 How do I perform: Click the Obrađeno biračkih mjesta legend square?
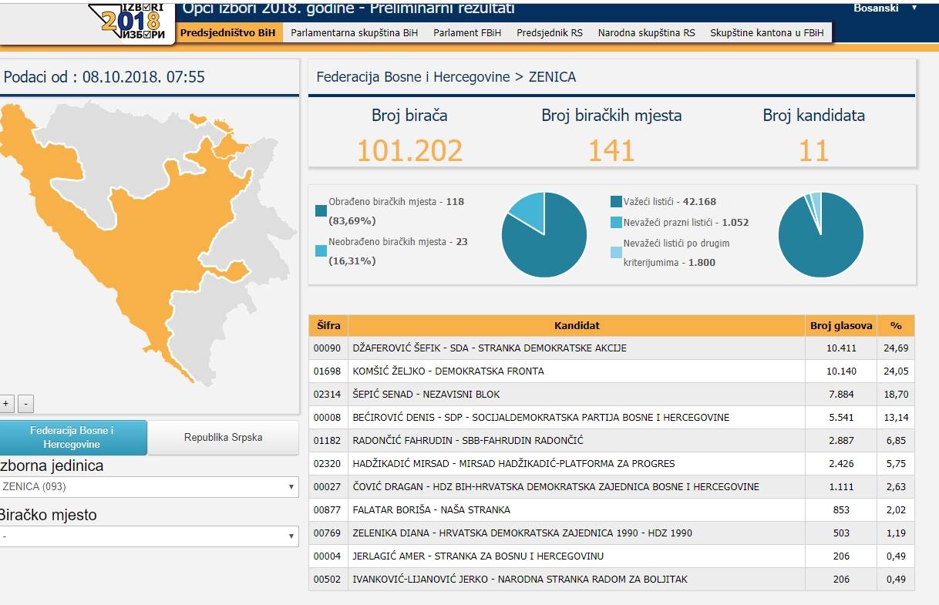click(x=321, y=211)
